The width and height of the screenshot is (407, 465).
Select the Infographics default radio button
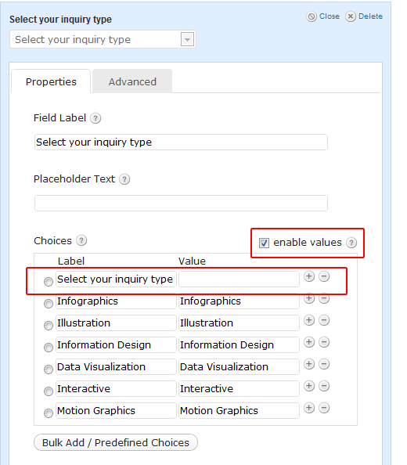tap(49, 304)
